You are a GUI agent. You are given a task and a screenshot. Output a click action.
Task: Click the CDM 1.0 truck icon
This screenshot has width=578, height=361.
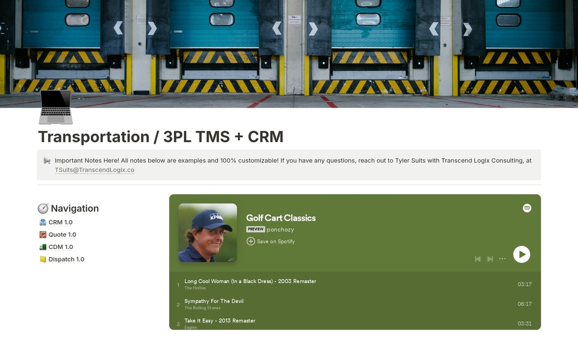43,247
